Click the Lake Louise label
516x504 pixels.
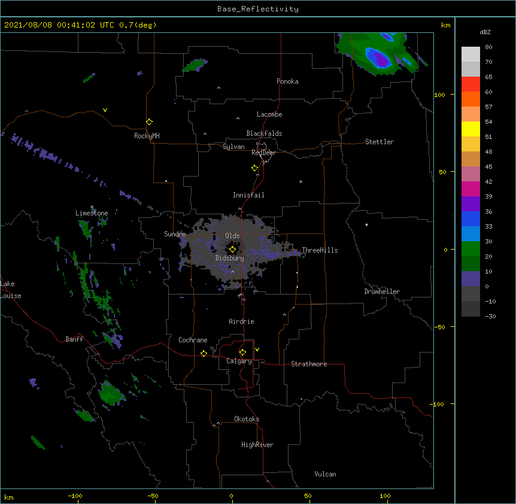pyautogui.click(x=11, y=290)
